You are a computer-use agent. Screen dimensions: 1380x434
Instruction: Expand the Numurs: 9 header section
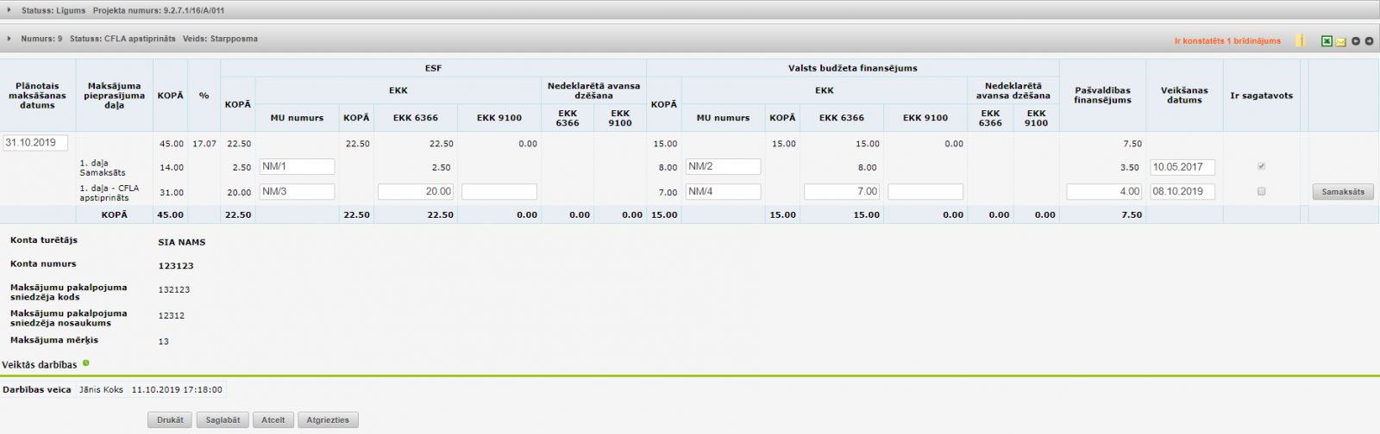pyautogui.click(x=9, y=39)
